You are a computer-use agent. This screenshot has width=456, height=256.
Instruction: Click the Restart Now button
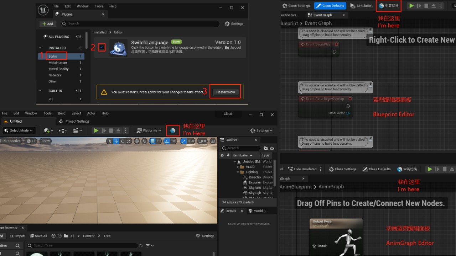point(226,92)
